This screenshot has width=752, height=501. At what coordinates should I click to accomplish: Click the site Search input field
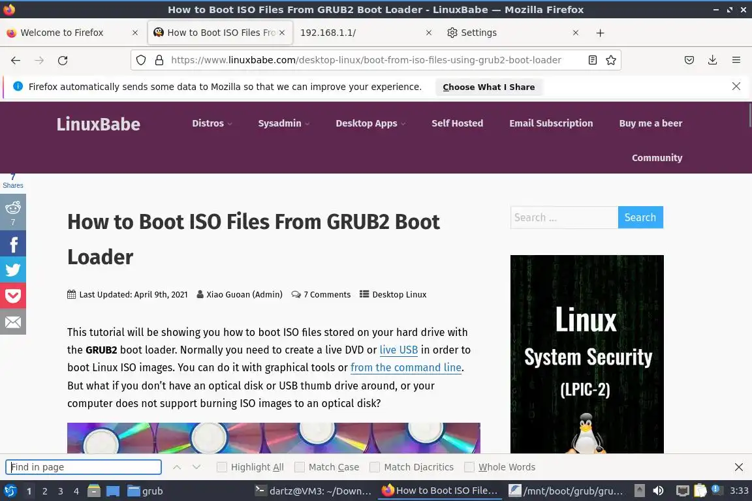564,217
